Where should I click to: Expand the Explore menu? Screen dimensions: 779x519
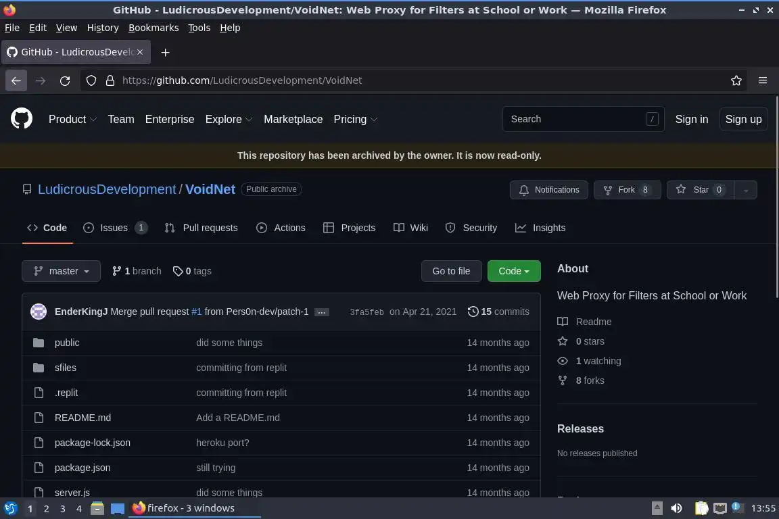(229, 119)
